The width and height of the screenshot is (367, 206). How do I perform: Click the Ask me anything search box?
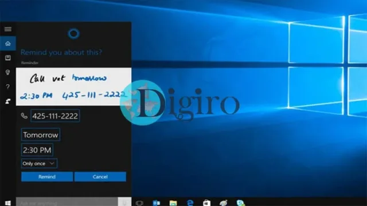[67, 203]
